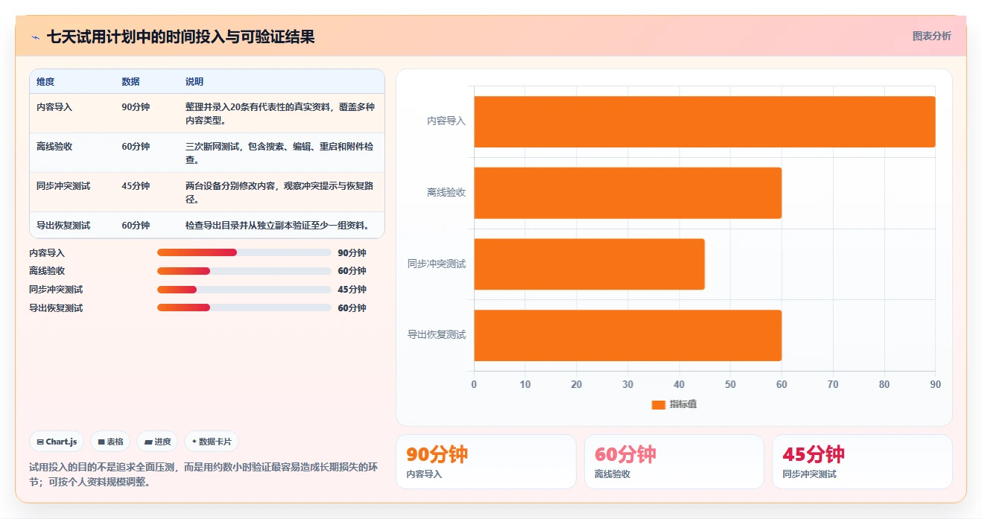982x519 pixels.
Task: Click the 90分钟 label beside the progress bars
Action: tap(352, 253)
